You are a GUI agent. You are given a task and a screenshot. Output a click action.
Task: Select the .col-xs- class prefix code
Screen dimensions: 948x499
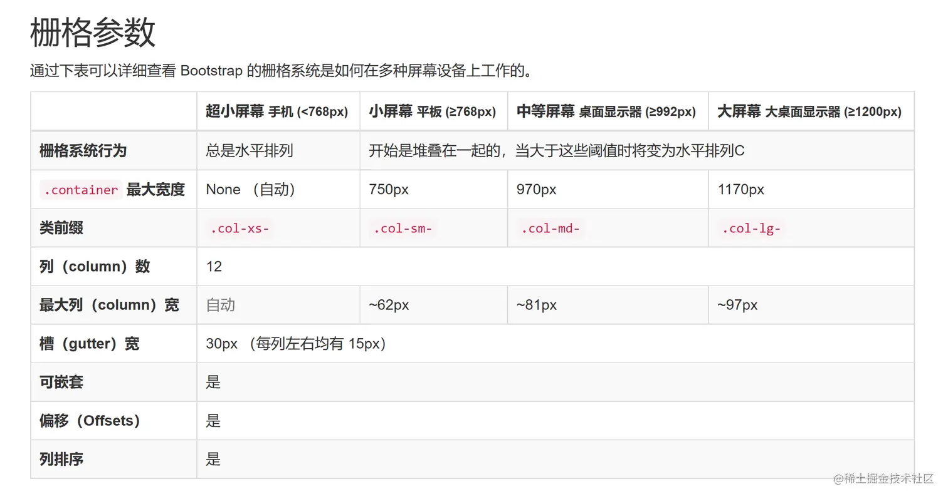click(x=240, y=229)
